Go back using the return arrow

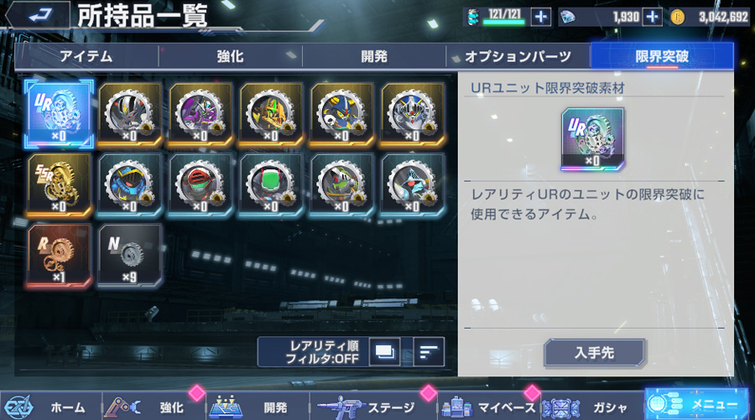[x=38, y=15]
